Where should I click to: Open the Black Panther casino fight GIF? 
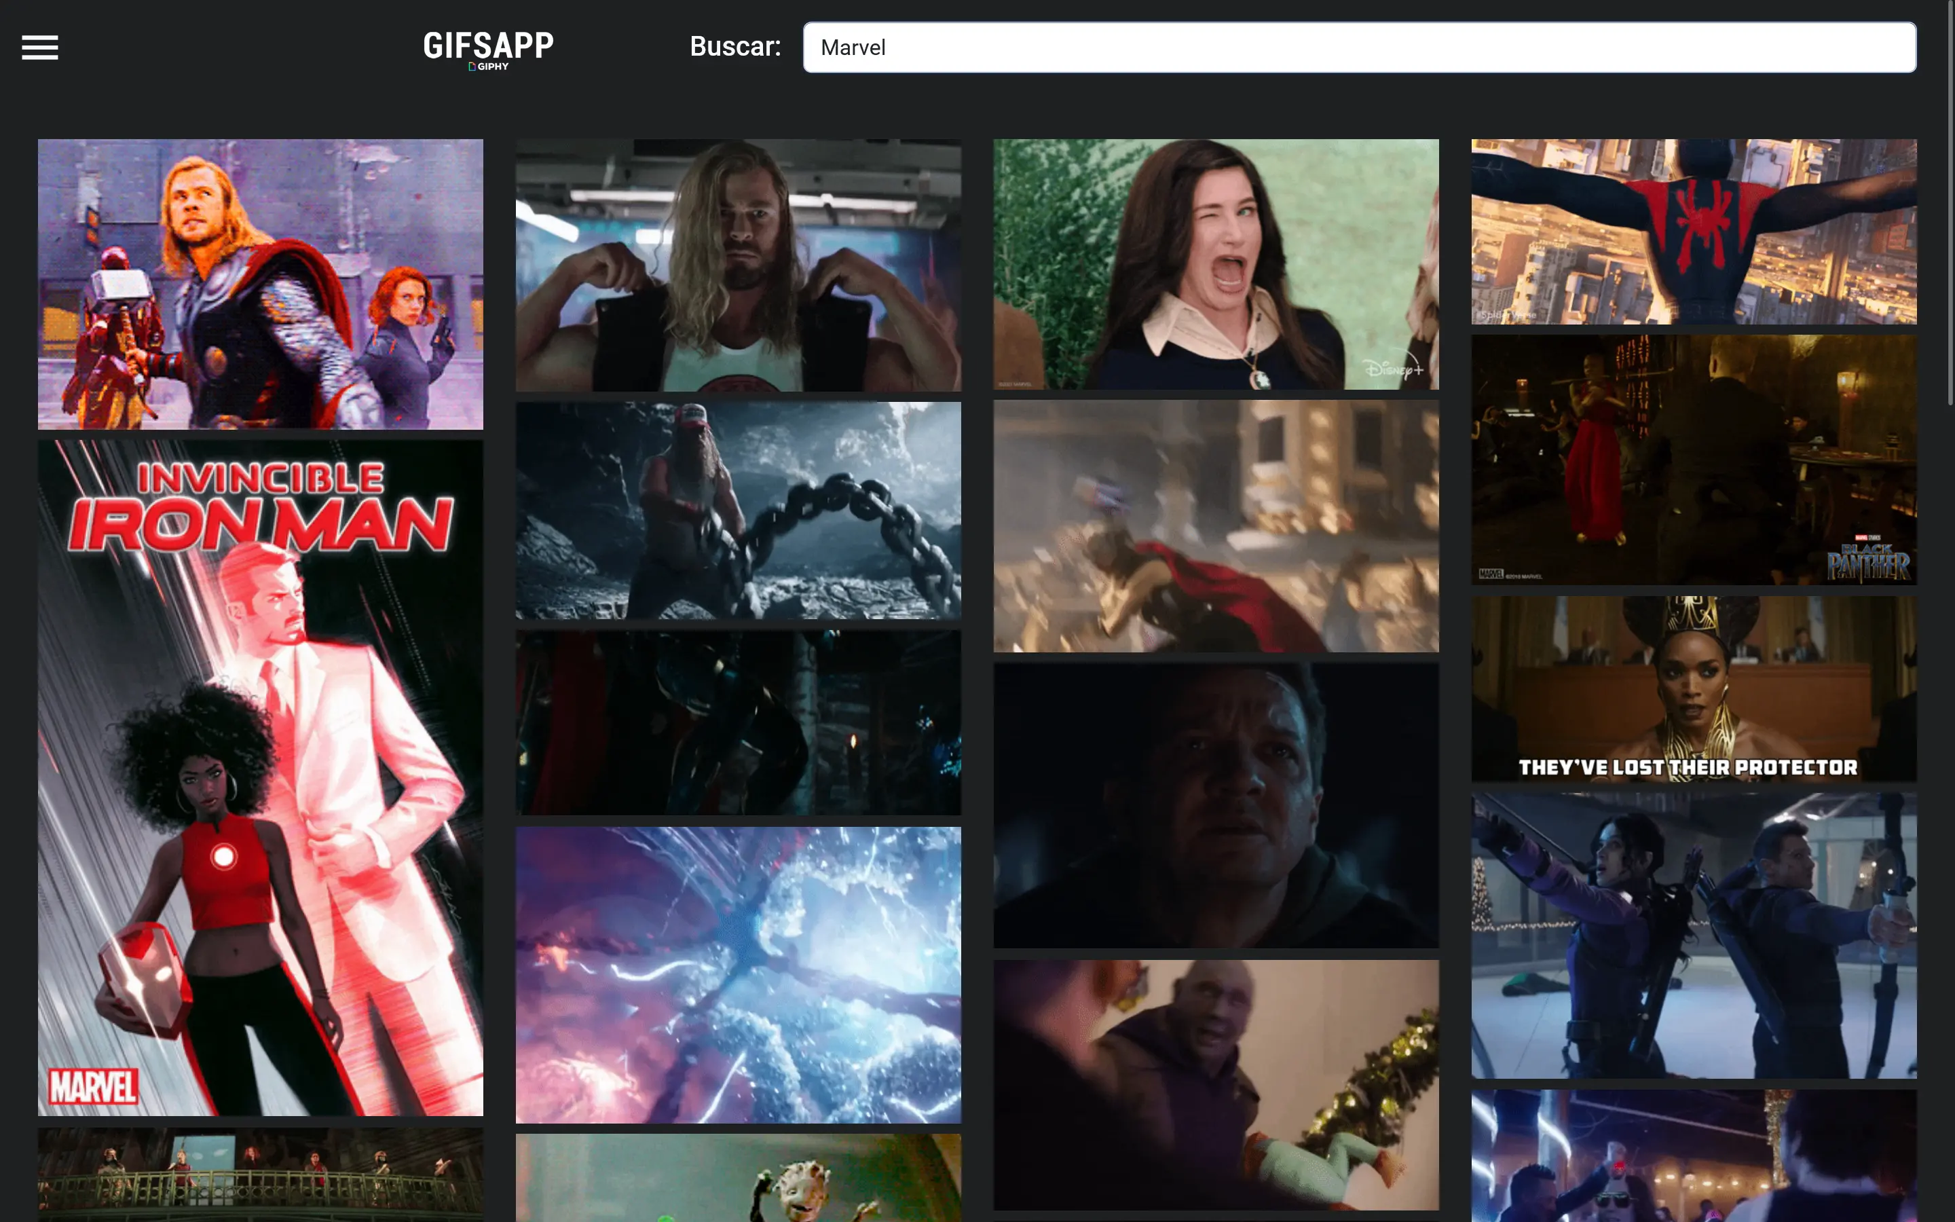coord(1693,460)
